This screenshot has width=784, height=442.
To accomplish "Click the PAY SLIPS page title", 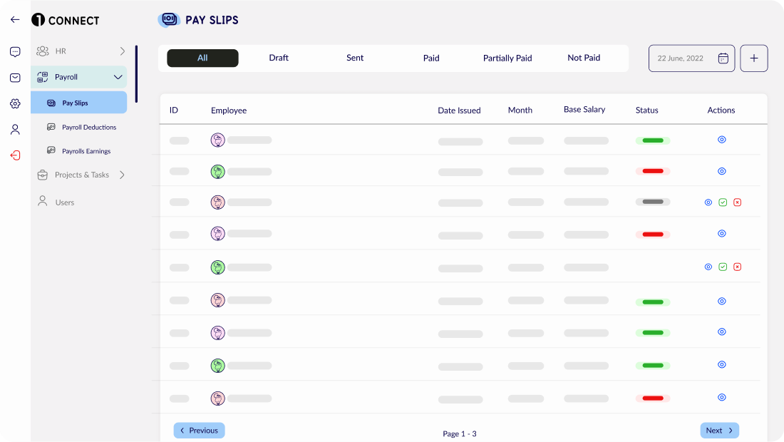I will [x=212, y=20].
